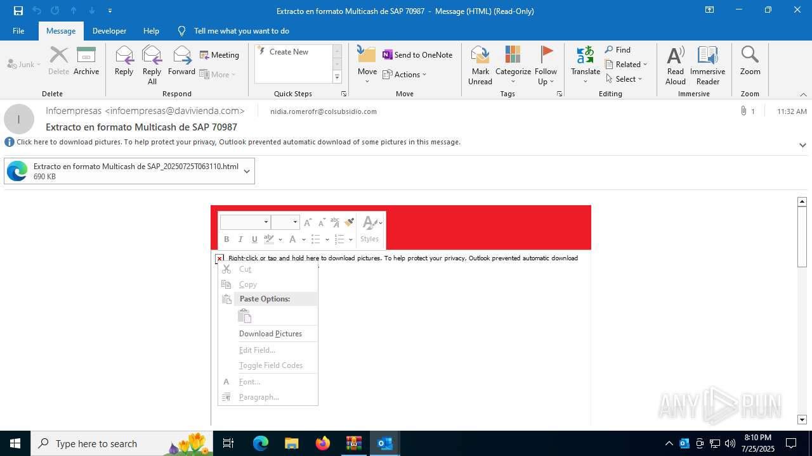Click the format painter brush in mini toolbar
This screenshot has height=456, width=812.
click(x=349, y=222)
